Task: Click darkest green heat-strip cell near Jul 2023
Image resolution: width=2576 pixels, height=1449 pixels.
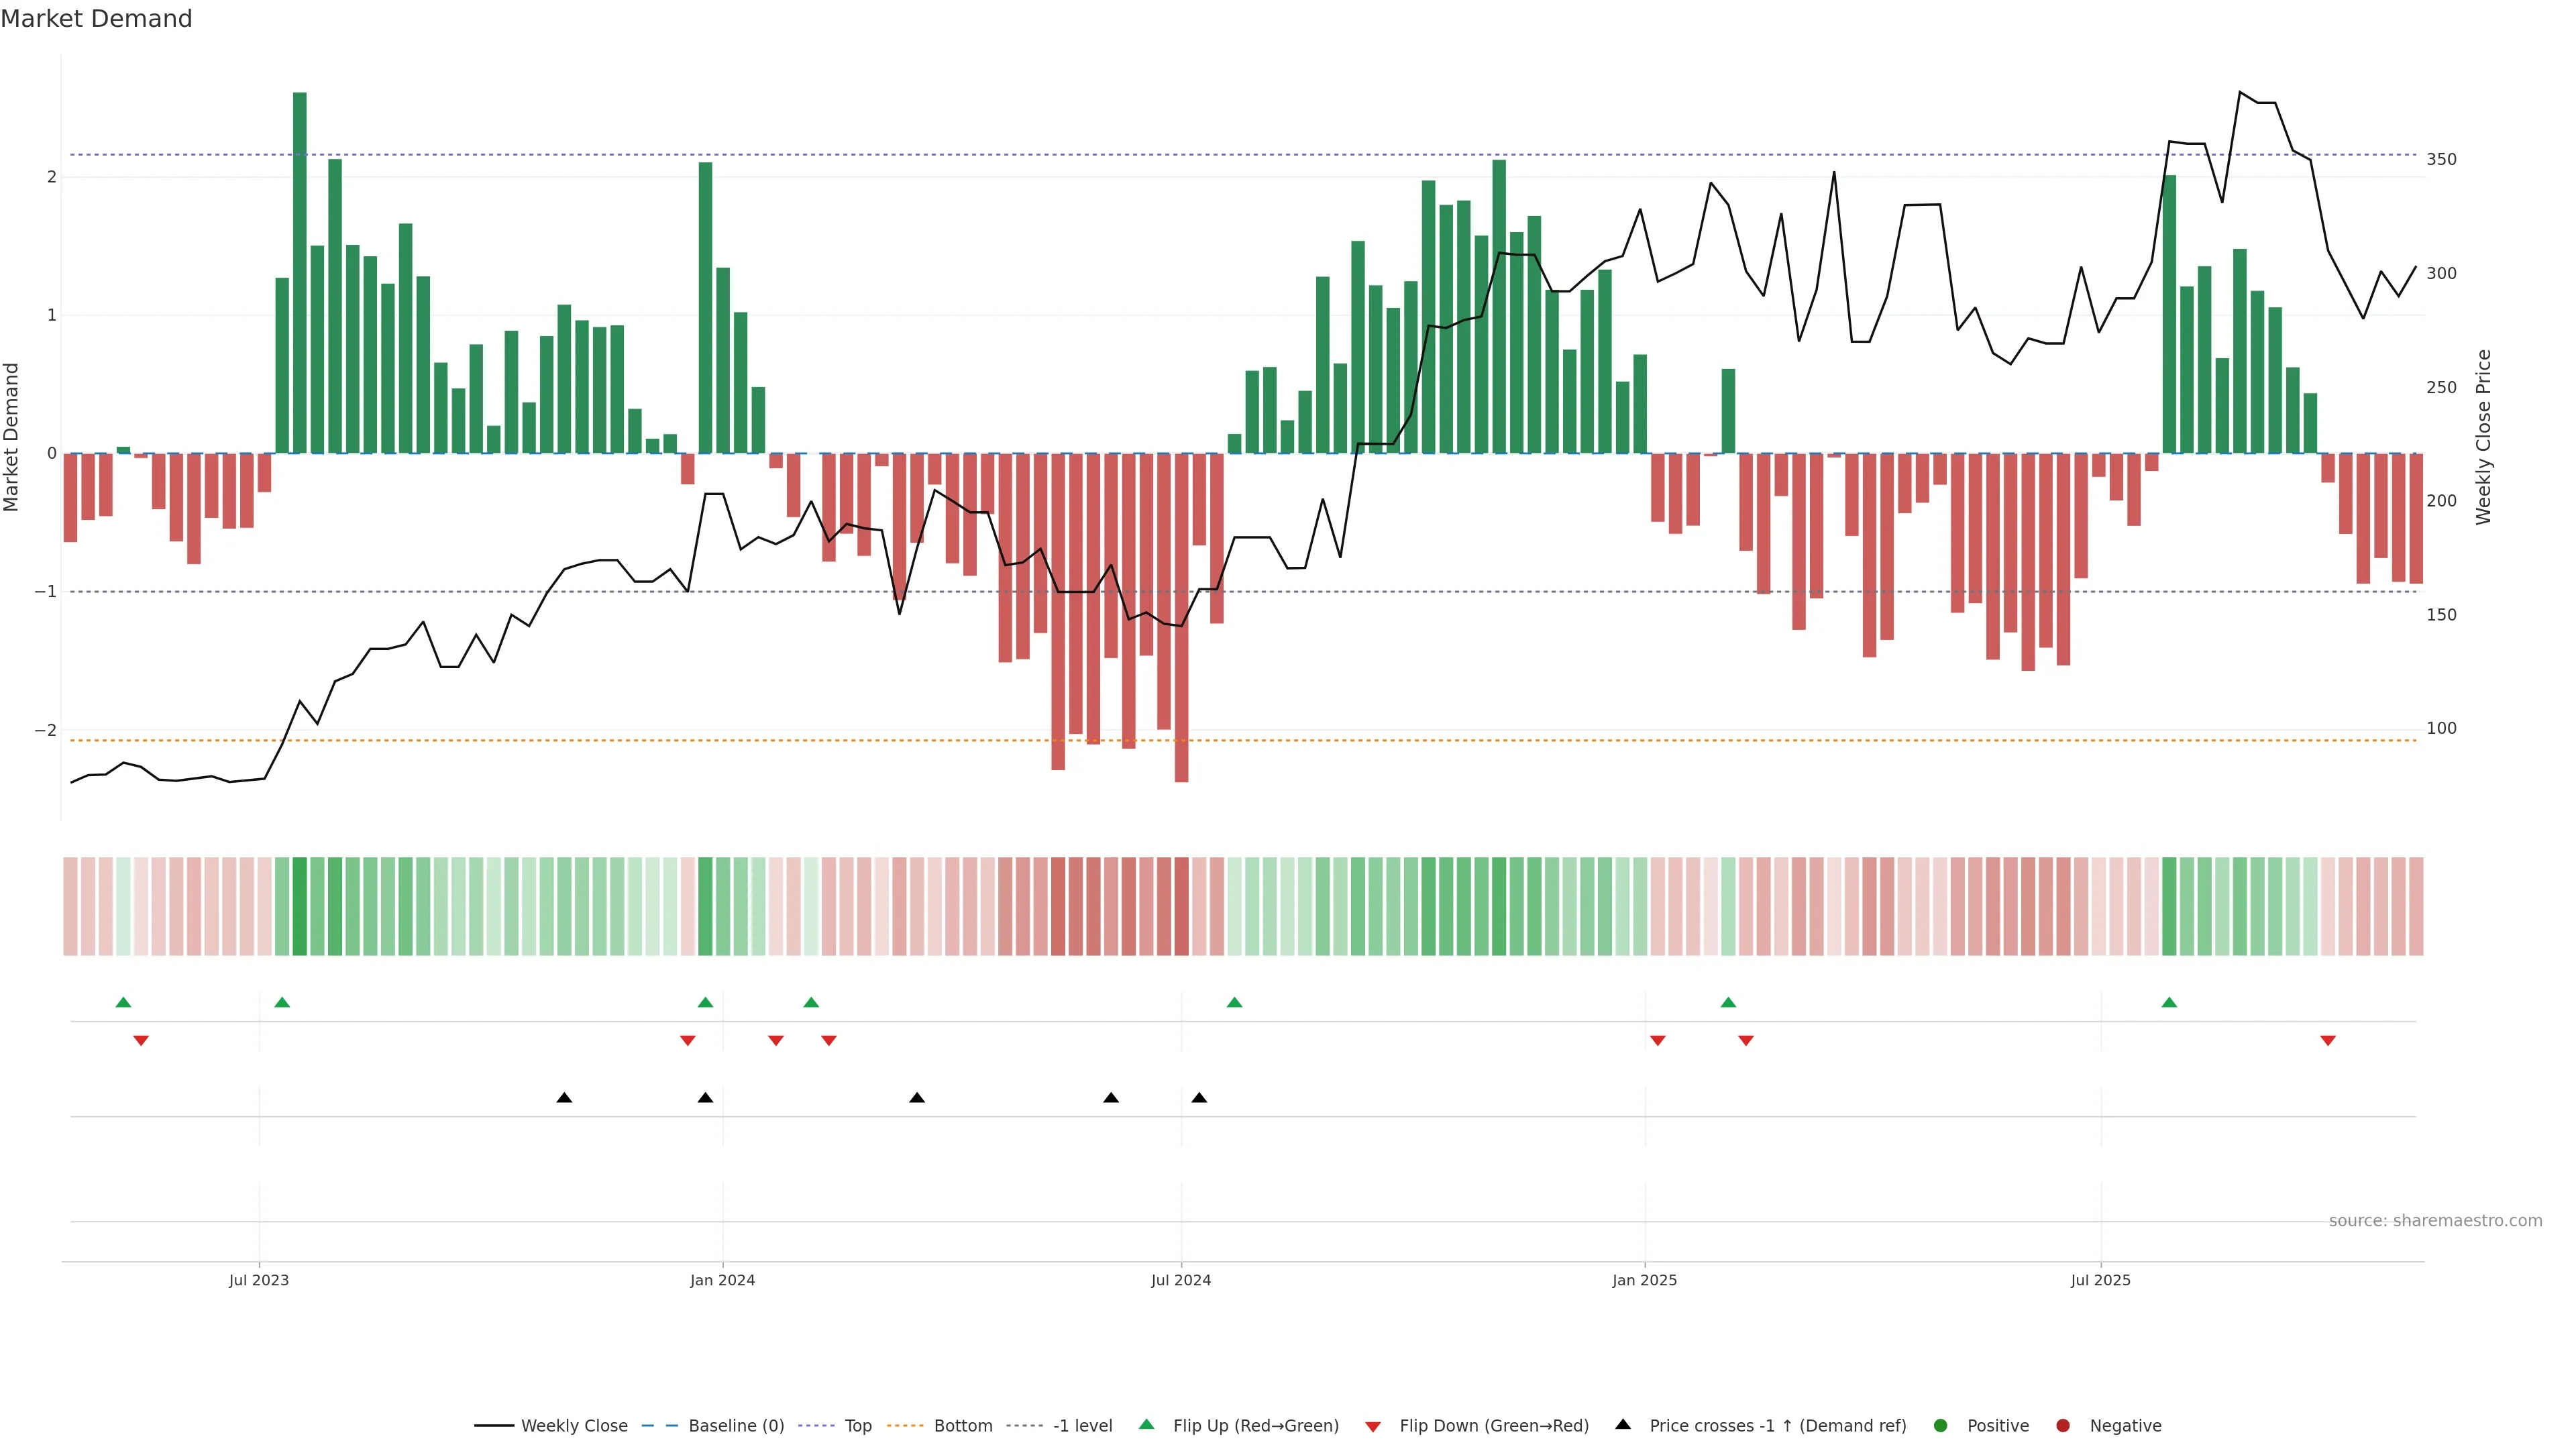Action: pos(300,906)
